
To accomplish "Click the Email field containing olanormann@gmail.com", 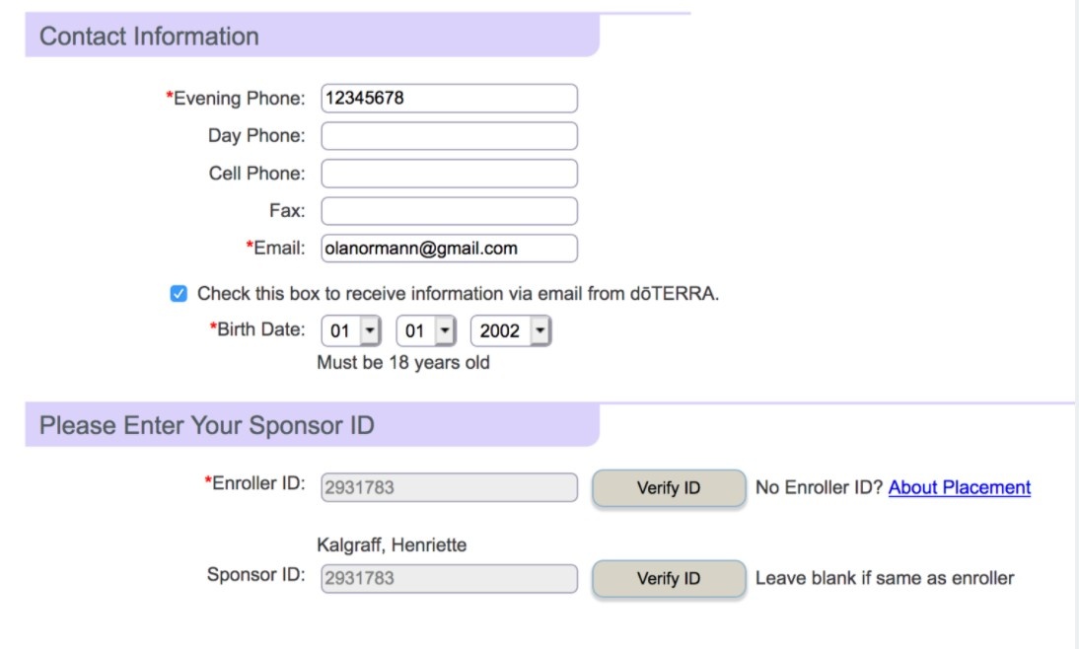I will (449, 249).
